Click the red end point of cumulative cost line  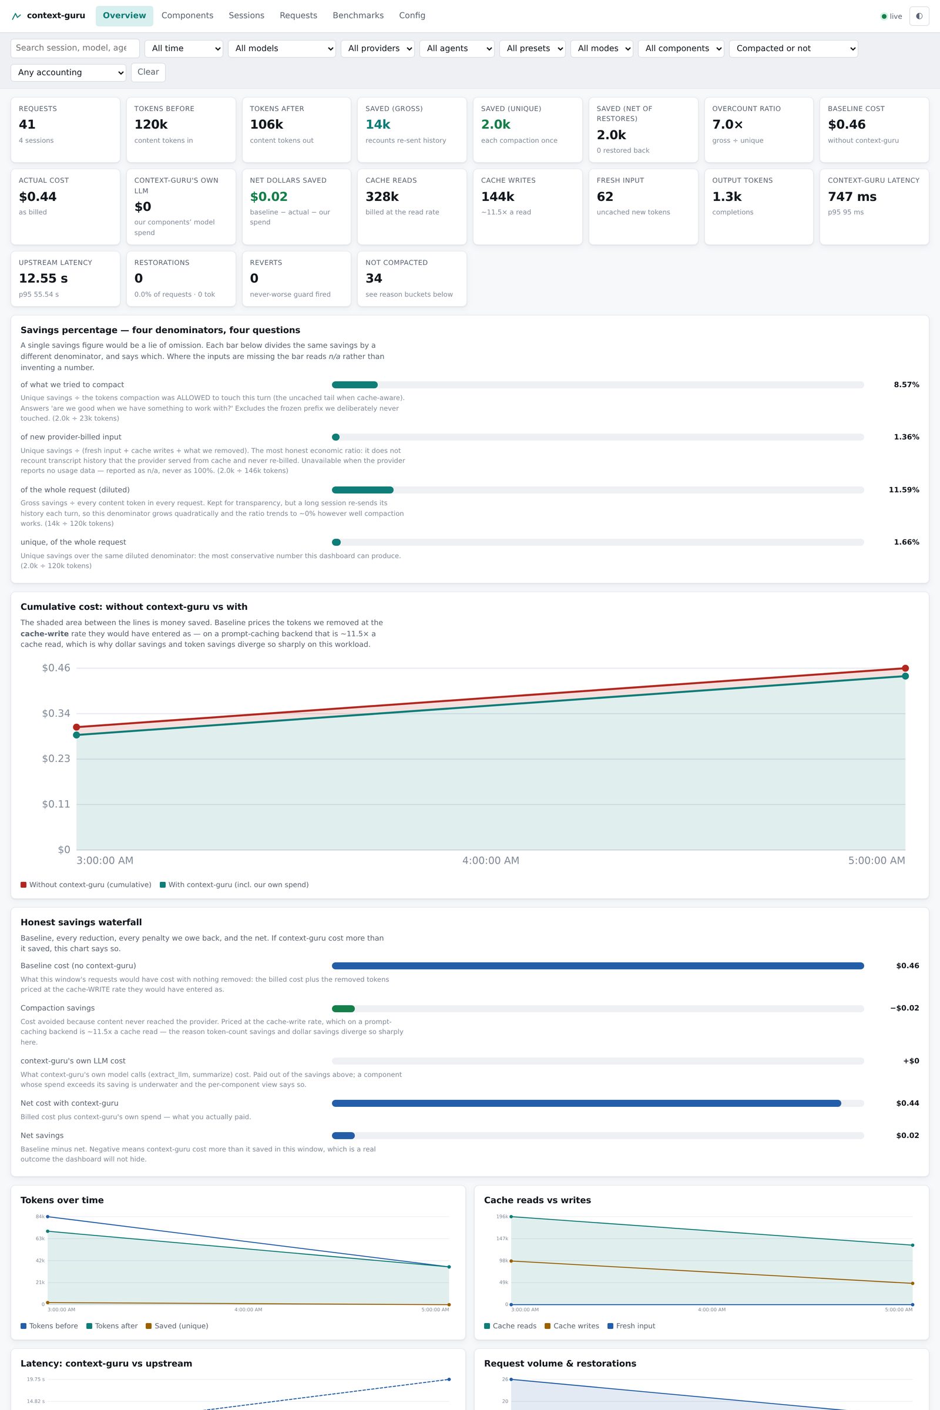905,668
